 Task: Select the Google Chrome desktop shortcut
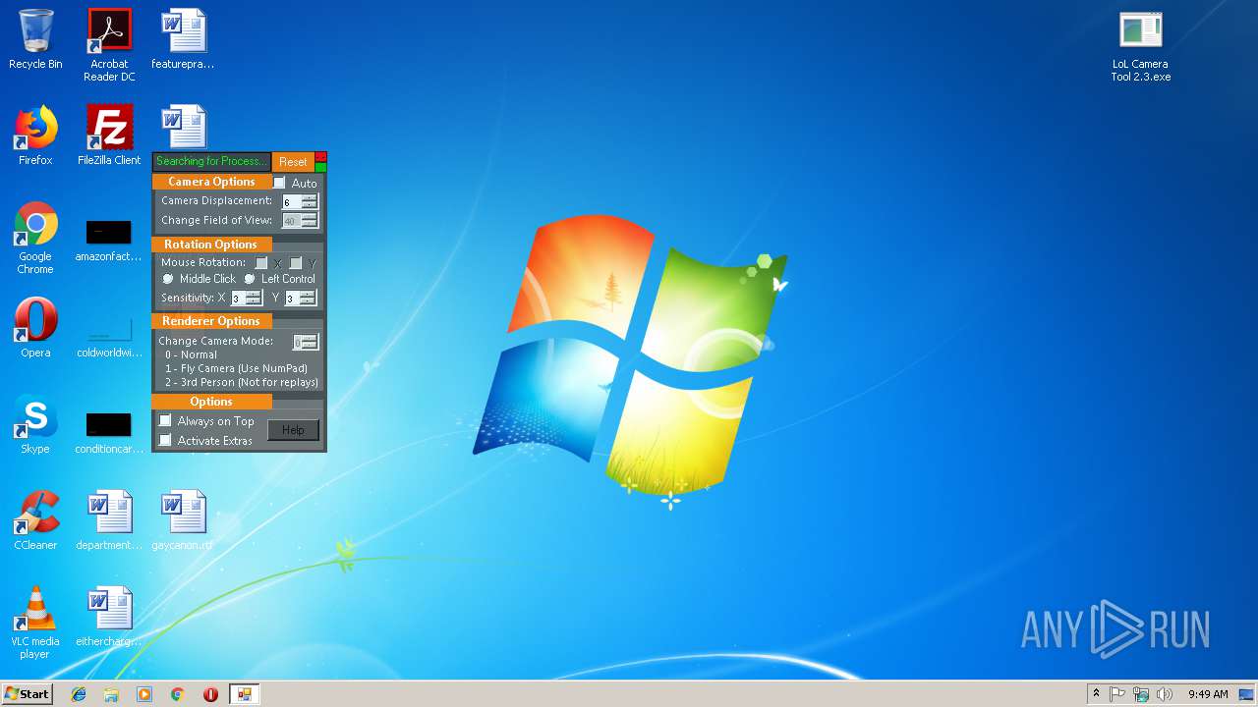point(35,238)
